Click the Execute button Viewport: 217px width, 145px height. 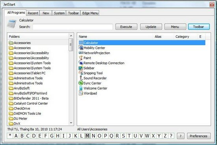pos(126,27)
